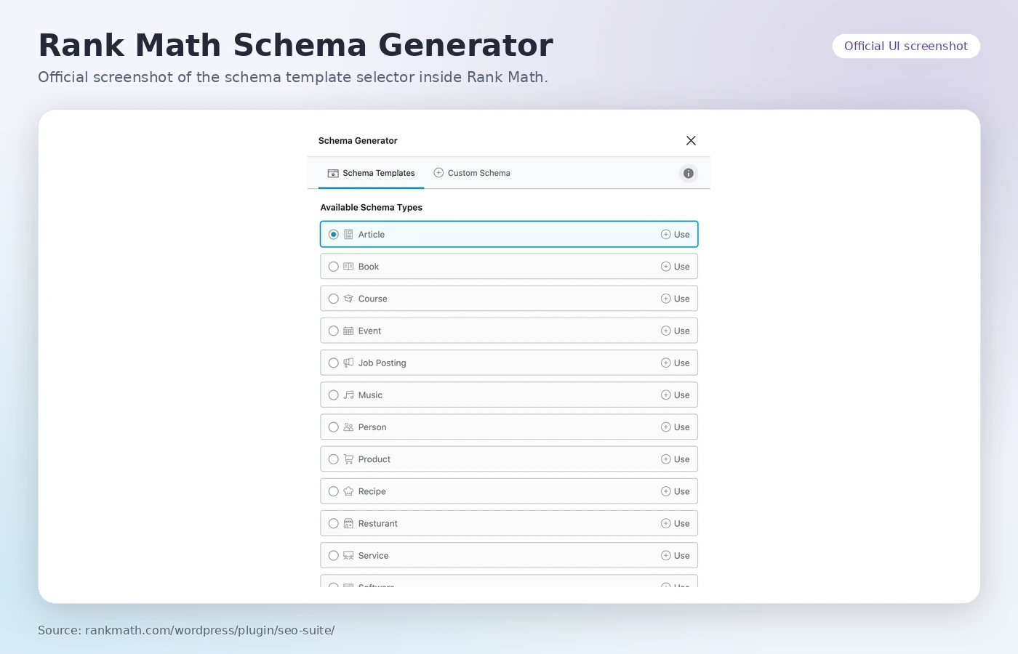The image size is (1018, 654).
Task: Click the Official UI screenshot badge
Action: click(x=906, y=46)
